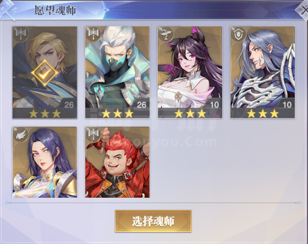
Task: Click the star rating under masked hero
Action: coord(117,113)
